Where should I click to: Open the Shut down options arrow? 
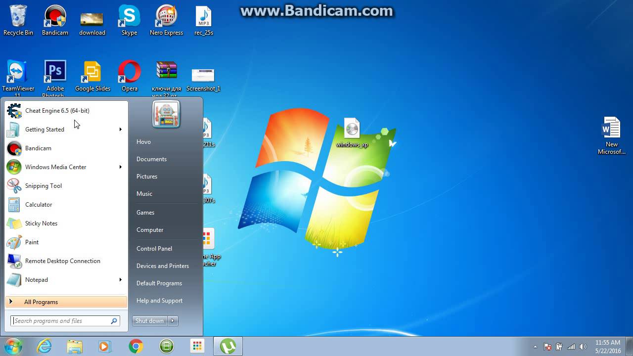173,321
